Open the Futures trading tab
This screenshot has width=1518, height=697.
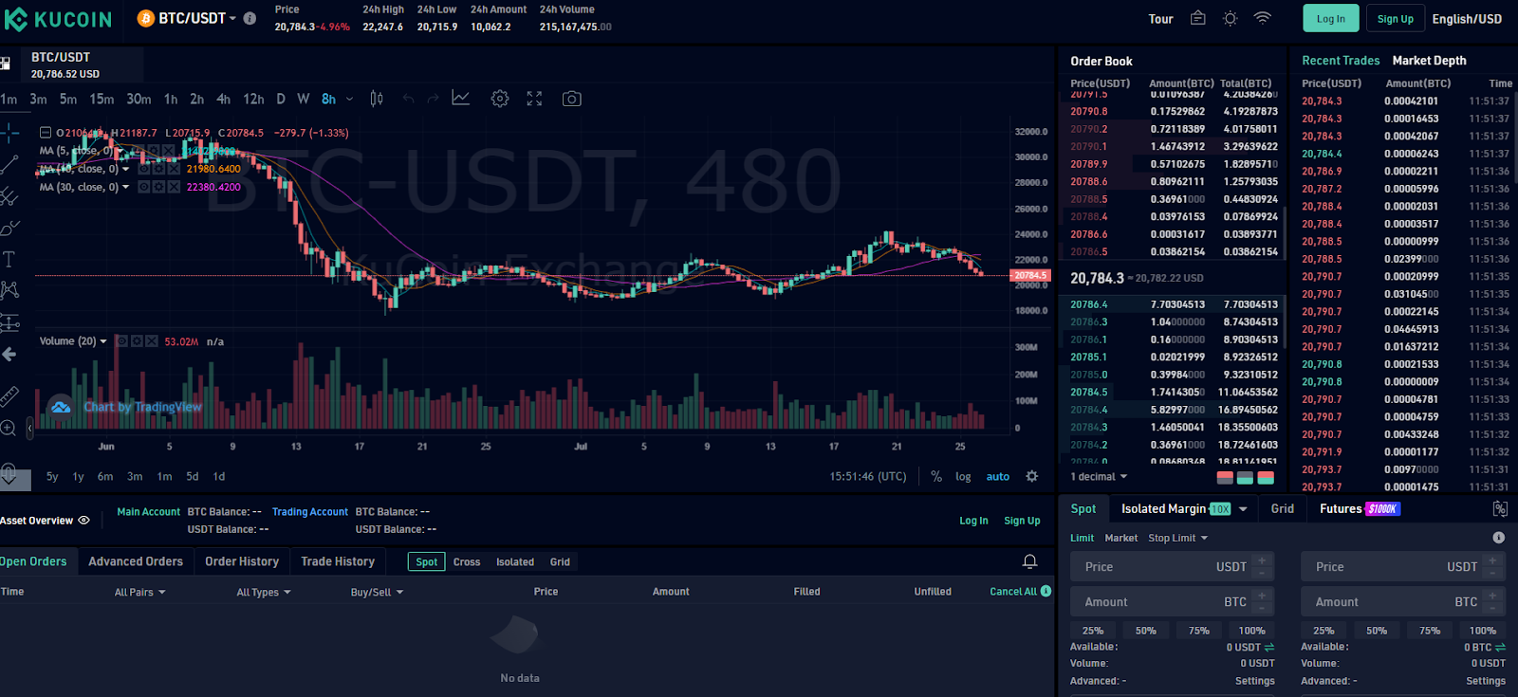pyautogui.click(x=1360, y=509)
